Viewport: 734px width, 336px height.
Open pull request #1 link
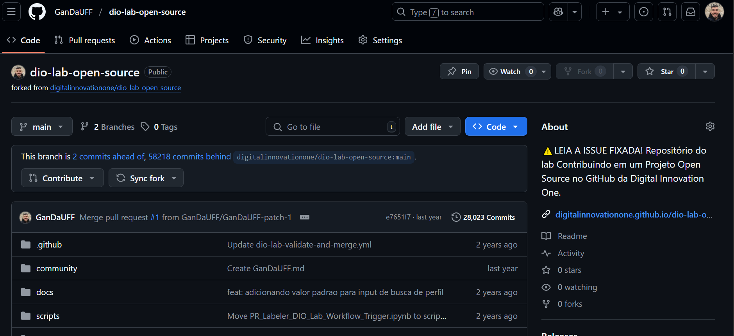click(155, 217)
